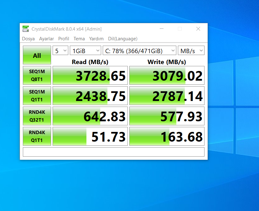Click the Write (MB/s) column header

[167, 62]
